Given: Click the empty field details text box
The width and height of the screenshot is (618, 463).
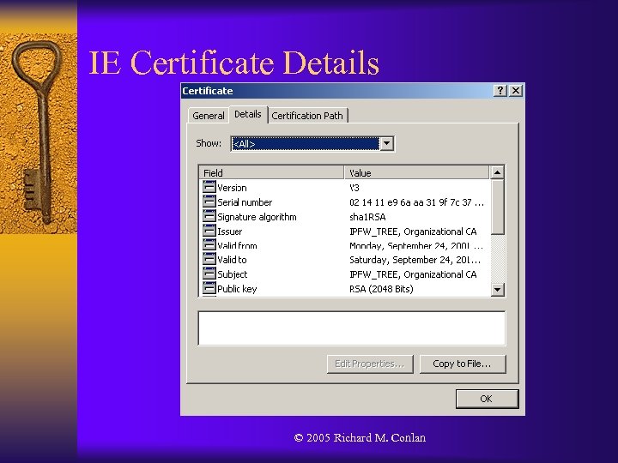Looking at the screenshot, I should click(352, 328).
